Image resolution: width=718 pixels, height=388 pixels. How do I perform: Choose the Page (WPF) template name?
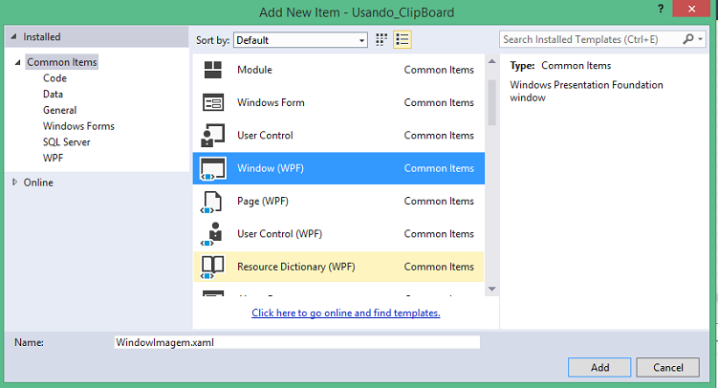pos(263,202)
